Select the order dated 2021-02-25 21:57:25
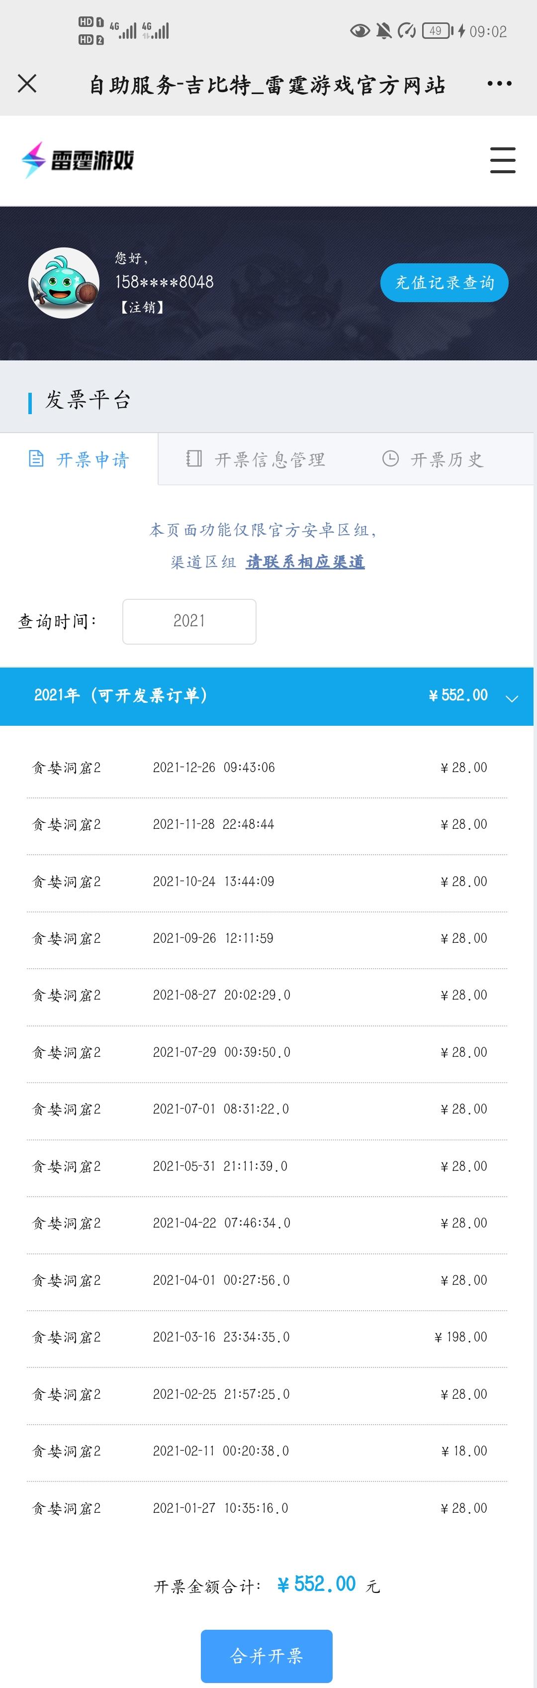This screenshot has width=537, height=1688. point(267,1395)
